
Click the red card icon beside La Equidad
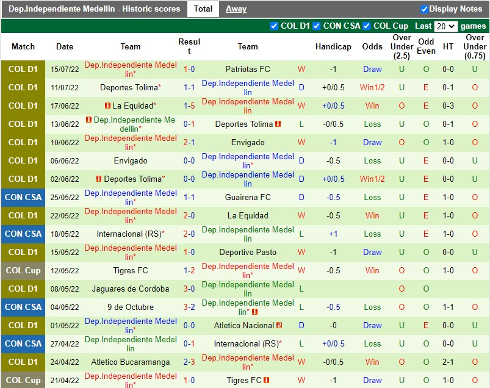107,106
